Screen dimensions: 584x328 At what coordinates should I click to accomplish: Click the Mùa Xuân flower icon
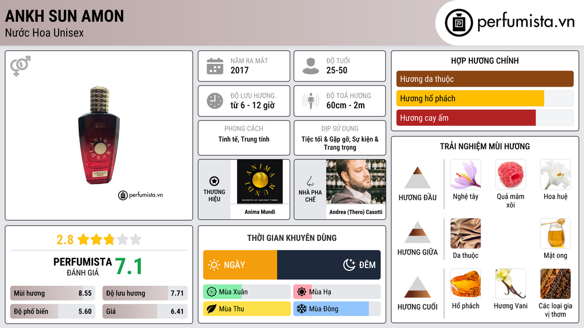click(212, 292)
